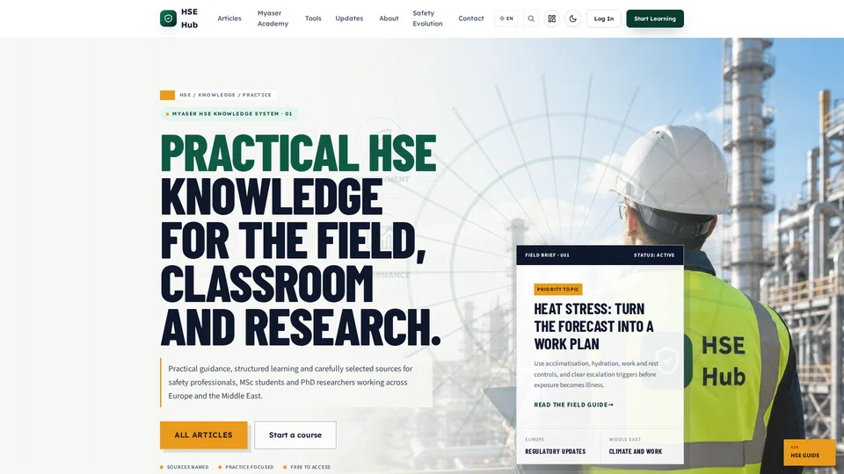Open the Tools menu item
This screenshot has width=844, height=474.
pyautogui.click(x=313, y=18)
